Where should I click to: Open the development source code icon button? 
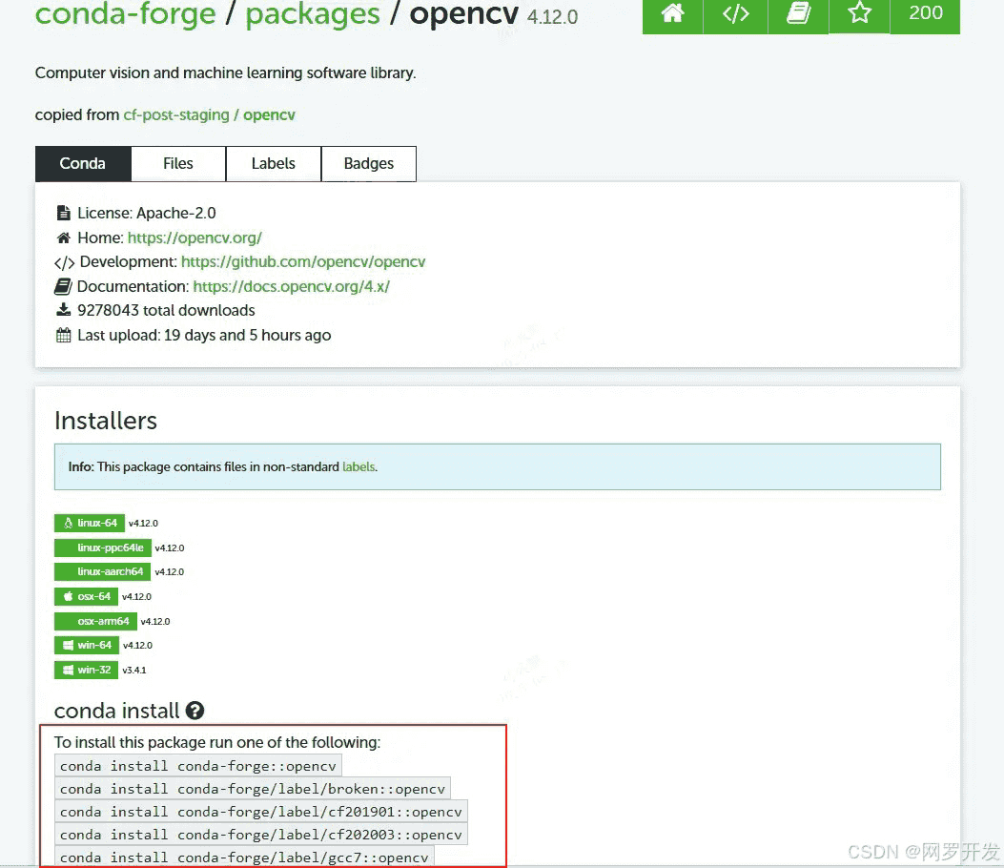click(735, 13)
